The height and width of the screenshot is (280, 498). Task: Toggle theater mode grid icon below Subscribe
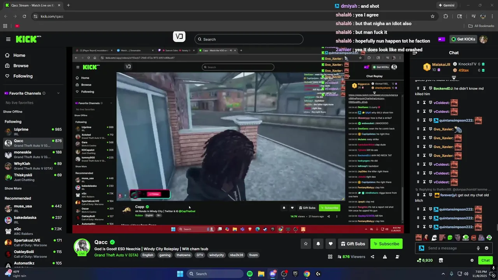click(x=330, y=257)
